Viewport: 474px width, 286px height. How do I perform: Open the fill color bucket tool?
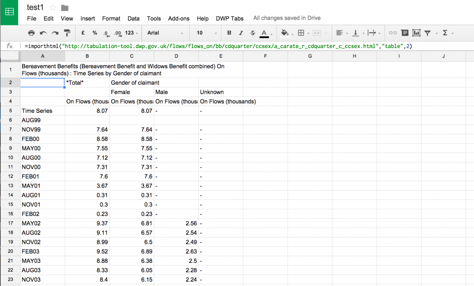(x=285, y=33)
